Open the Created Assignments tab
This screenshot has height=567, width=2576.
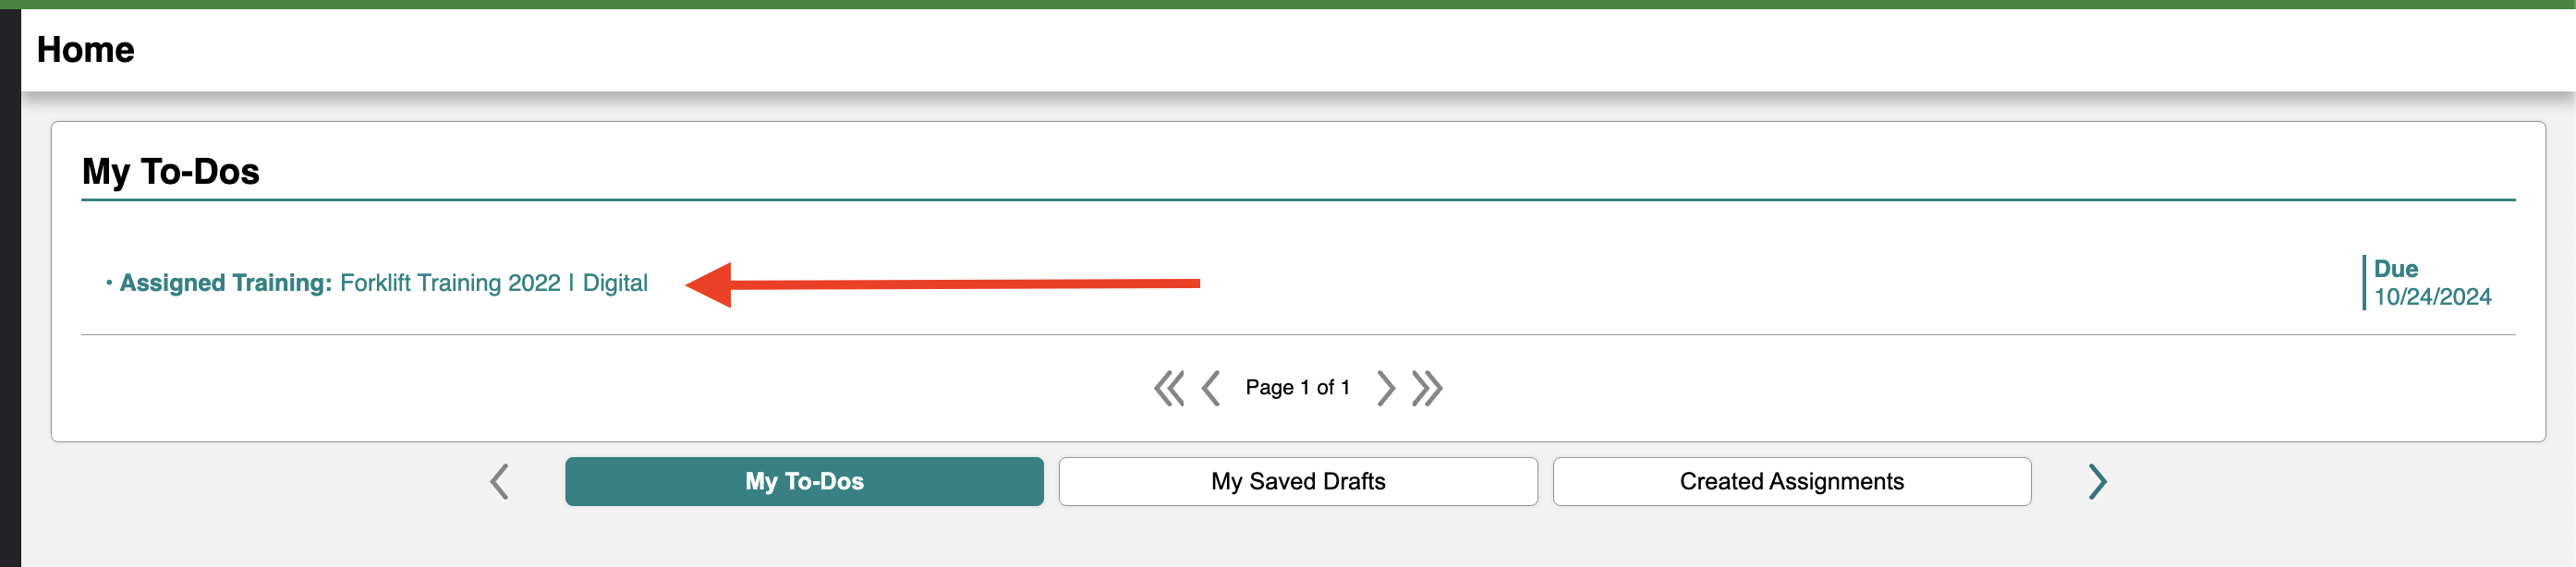click(x=1791, y=482)
